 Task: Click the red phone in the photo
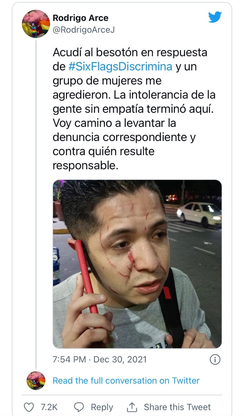coord(86,278)
